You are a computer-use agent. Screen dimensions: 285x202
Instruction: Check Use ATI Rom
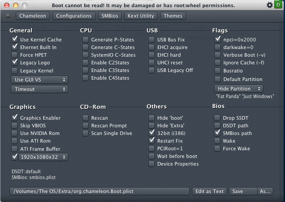(14, 141)
